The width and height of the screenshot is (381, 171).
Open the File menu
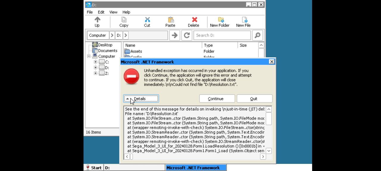90,12
